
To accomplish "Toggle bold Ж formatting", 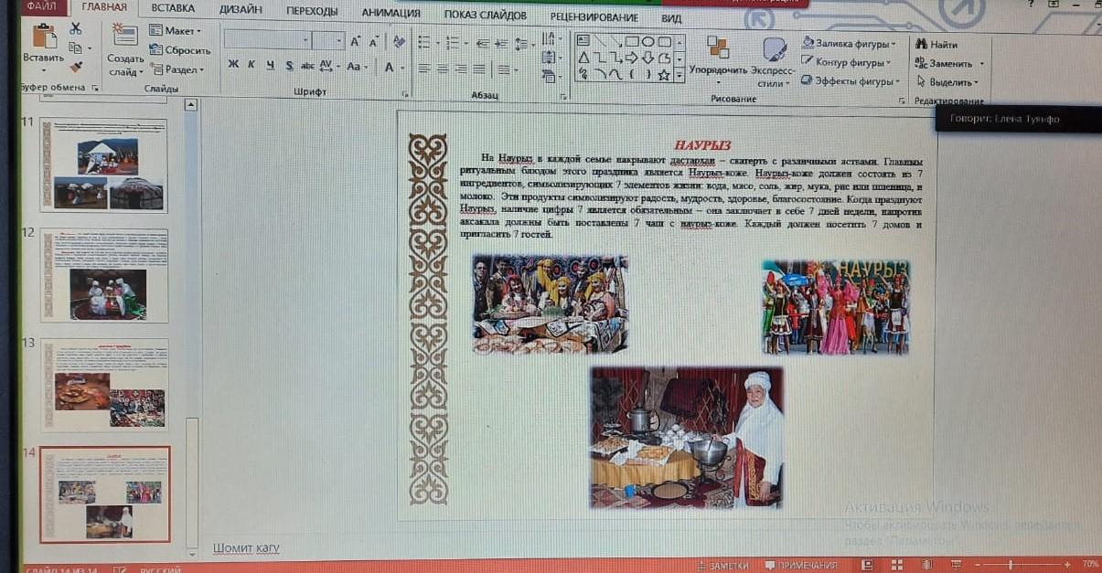I will coord(233,65).
